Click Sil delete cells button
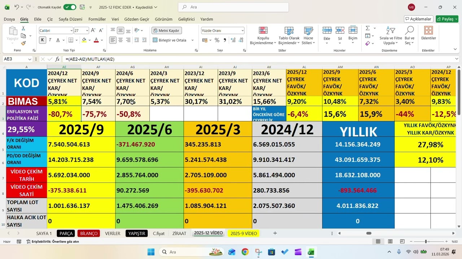Screen dimensions: 462x259 (340, 36)
